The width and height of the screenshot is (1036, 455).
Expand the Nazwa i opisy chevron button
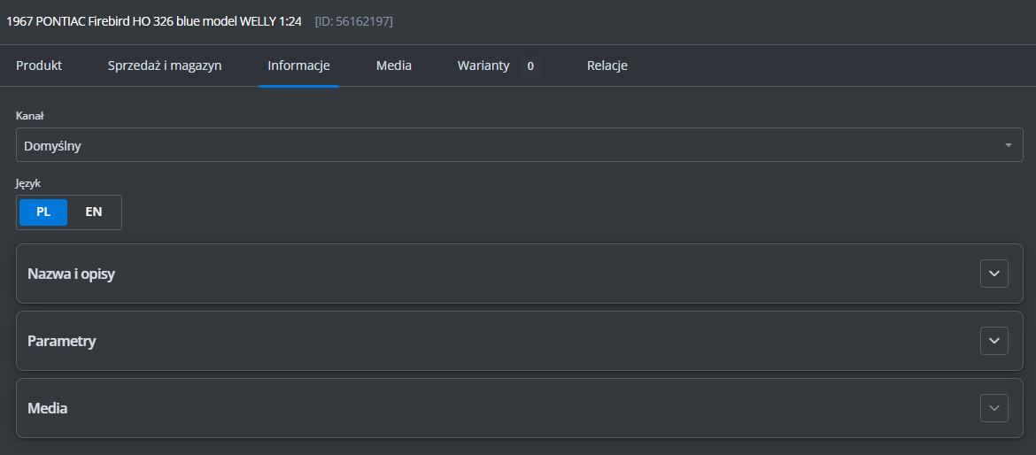(993, 274)
